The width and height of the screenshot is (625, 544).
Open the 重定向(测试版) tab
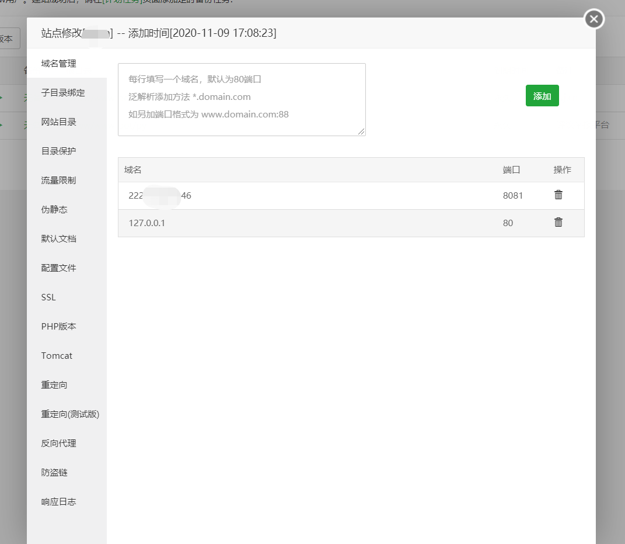click(67, 414)
